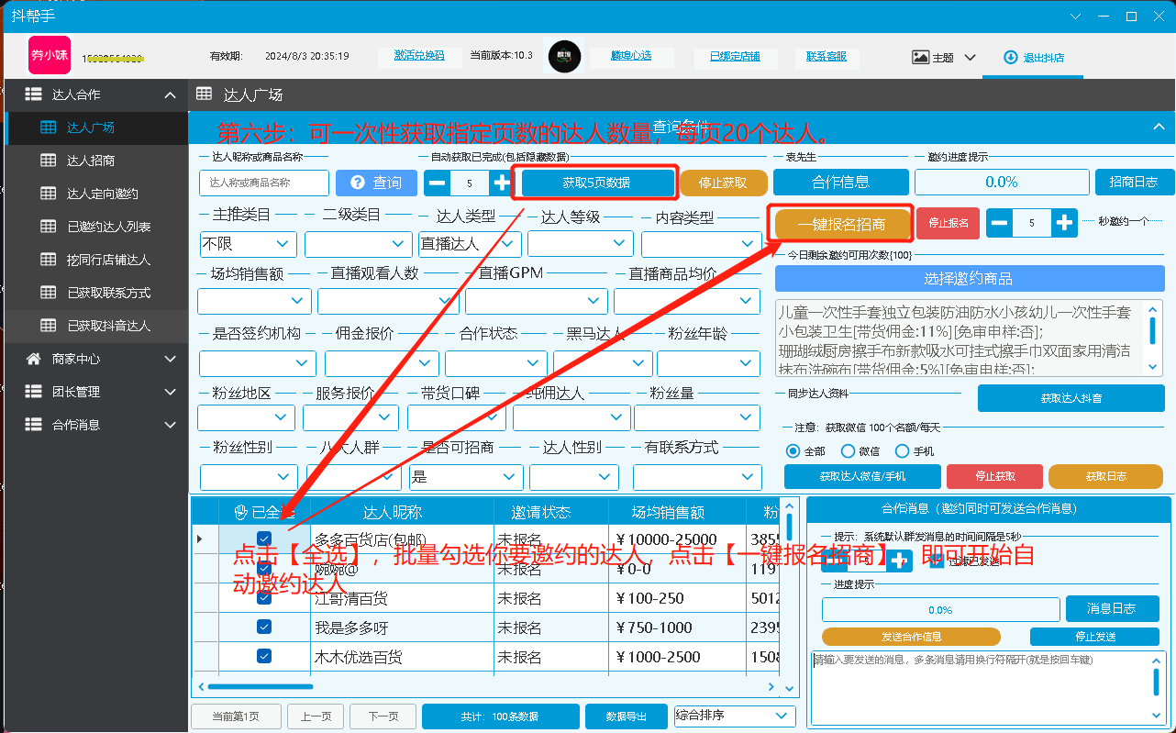Screen dimensions: 1176x733
Task: Collapse the 达人合作 sidebar section
Action: coord(170,94)
